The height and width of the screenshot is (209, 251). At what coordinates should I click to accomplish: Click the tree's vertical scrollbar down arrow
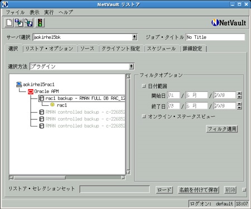pyautogui.click(x=128, y=172)
